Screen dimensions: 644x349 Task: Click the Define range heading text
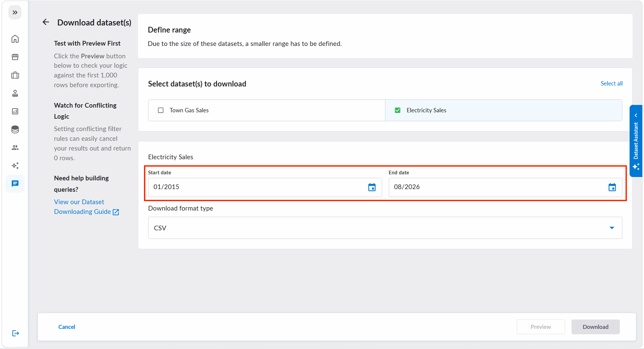click(x=169, y=30)
